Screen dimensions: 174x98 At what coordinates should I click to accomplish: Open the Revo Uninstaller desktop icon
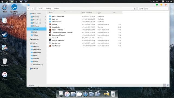coord(5,50)
